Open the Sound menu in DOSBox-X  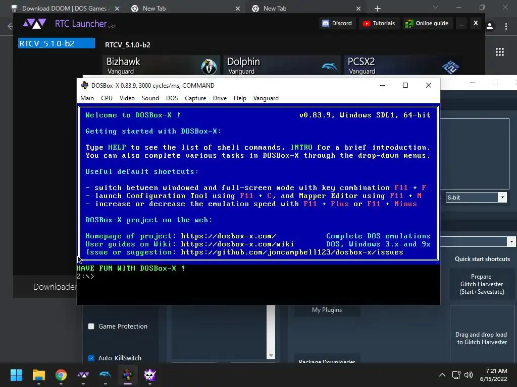pyautogui.click(x=150, y=98)
